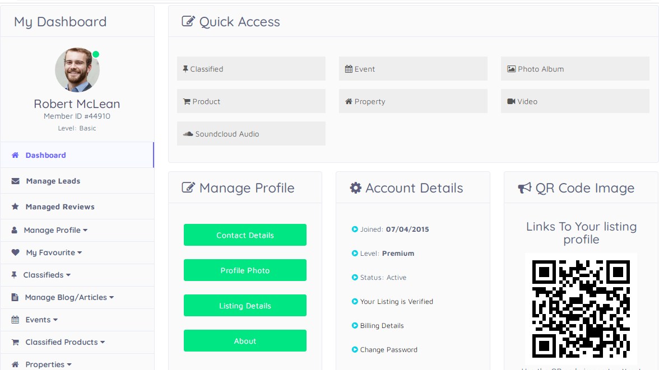
Task: Click the Level: Basic text under profile
Action: pos(77,128)
